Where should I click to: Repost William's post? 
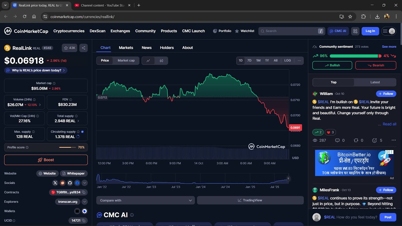click(358, 140)
